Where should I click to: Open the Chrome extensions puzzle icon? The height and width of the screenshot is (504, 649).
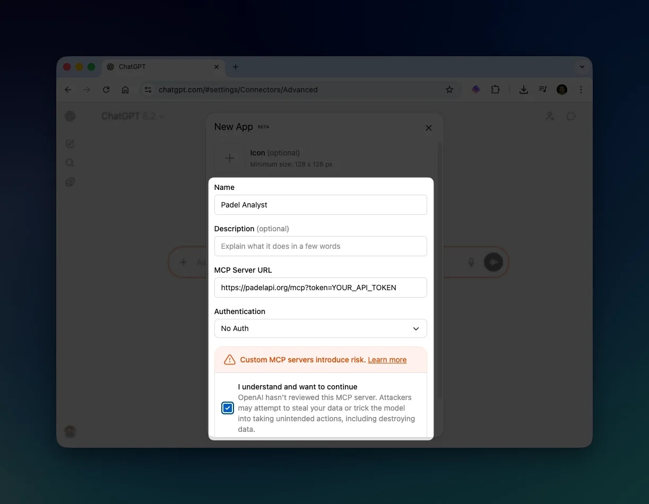pyautogui.click(x=495, y=90)
